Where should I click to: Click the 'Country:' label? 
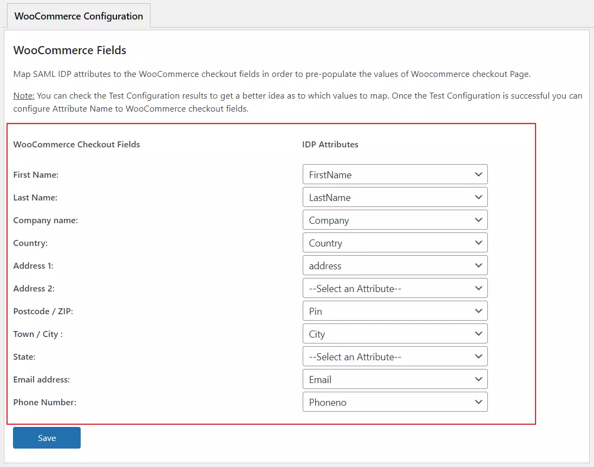(x=30, y=243)
